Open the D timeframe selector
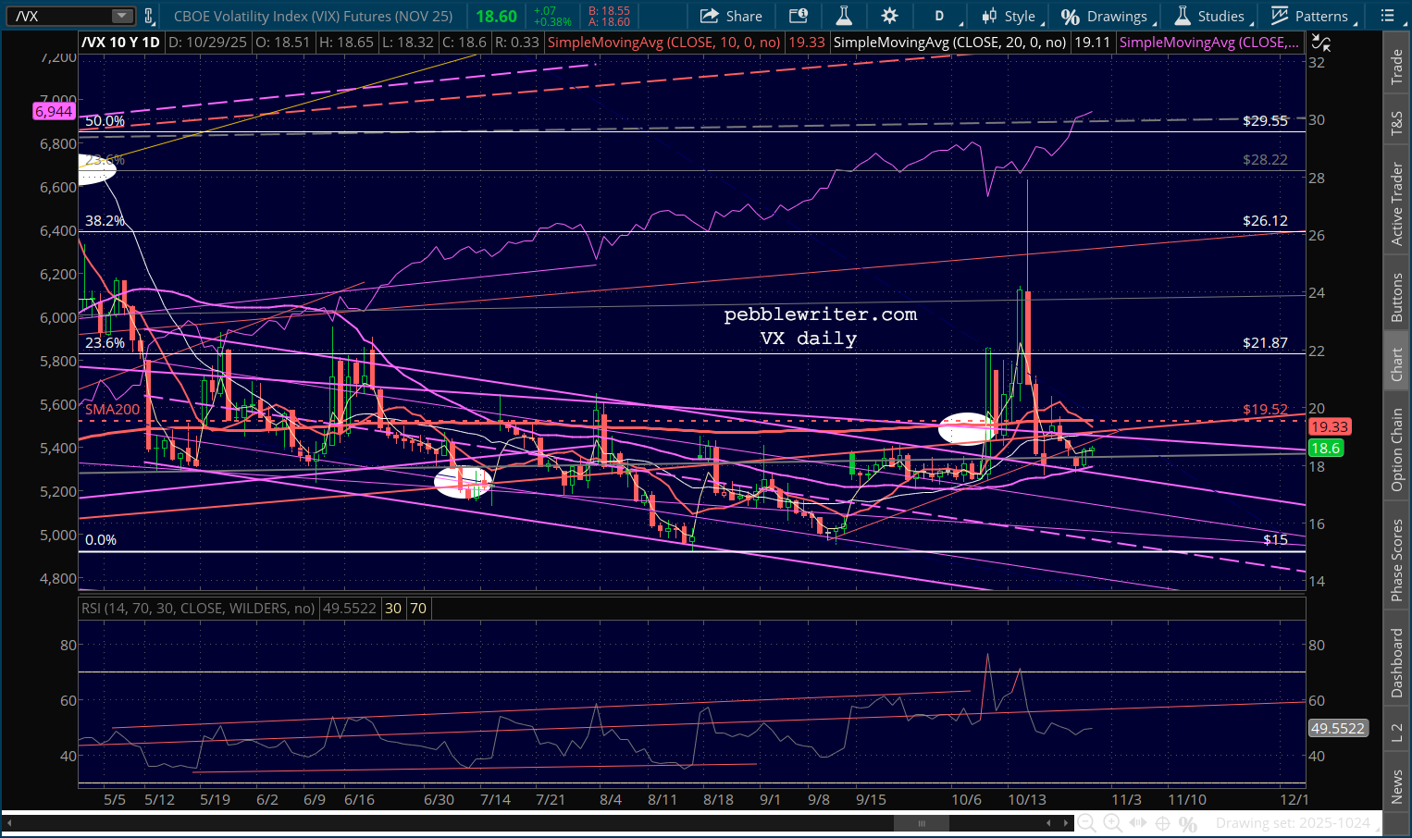This screenshot has width=1412, height=838. [941, 16]
